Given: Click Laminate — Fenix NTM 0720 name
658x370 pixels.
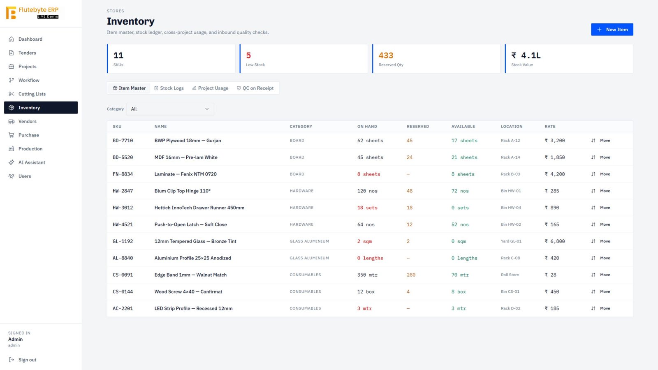Looking at the screenshot, I should pos(185,174).
